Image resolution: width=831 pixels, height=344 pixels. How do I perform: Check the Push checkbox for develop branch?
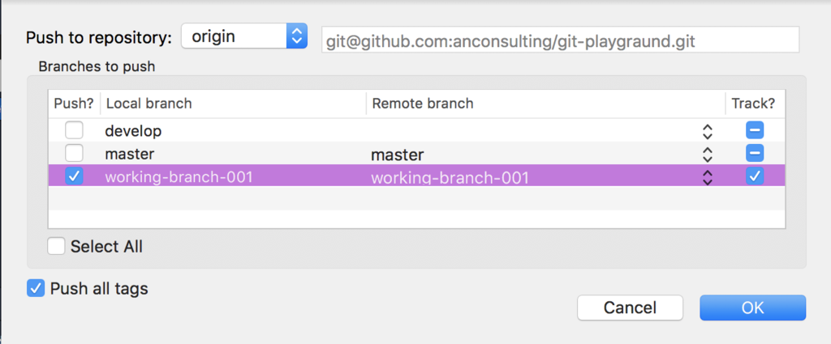(74, 130)
